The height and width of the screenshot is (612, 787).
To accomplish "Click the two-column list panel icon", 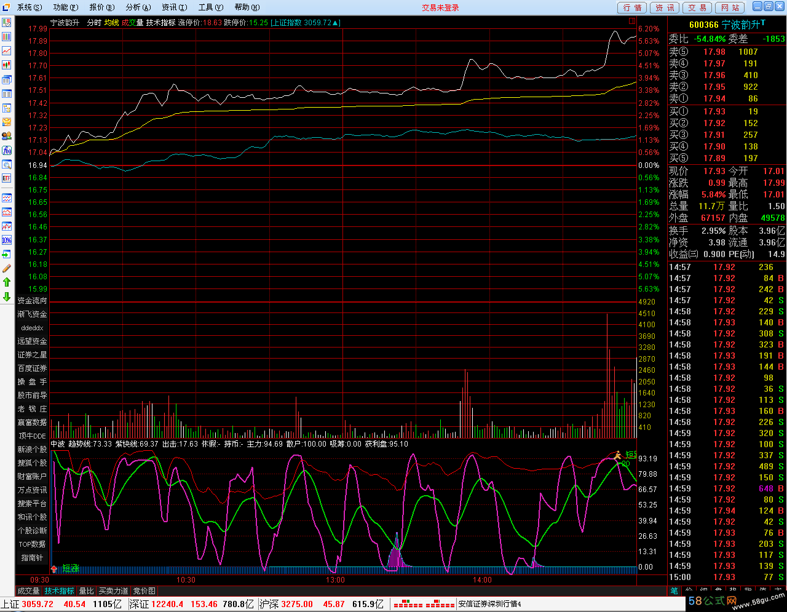I will tap(7, 93).
